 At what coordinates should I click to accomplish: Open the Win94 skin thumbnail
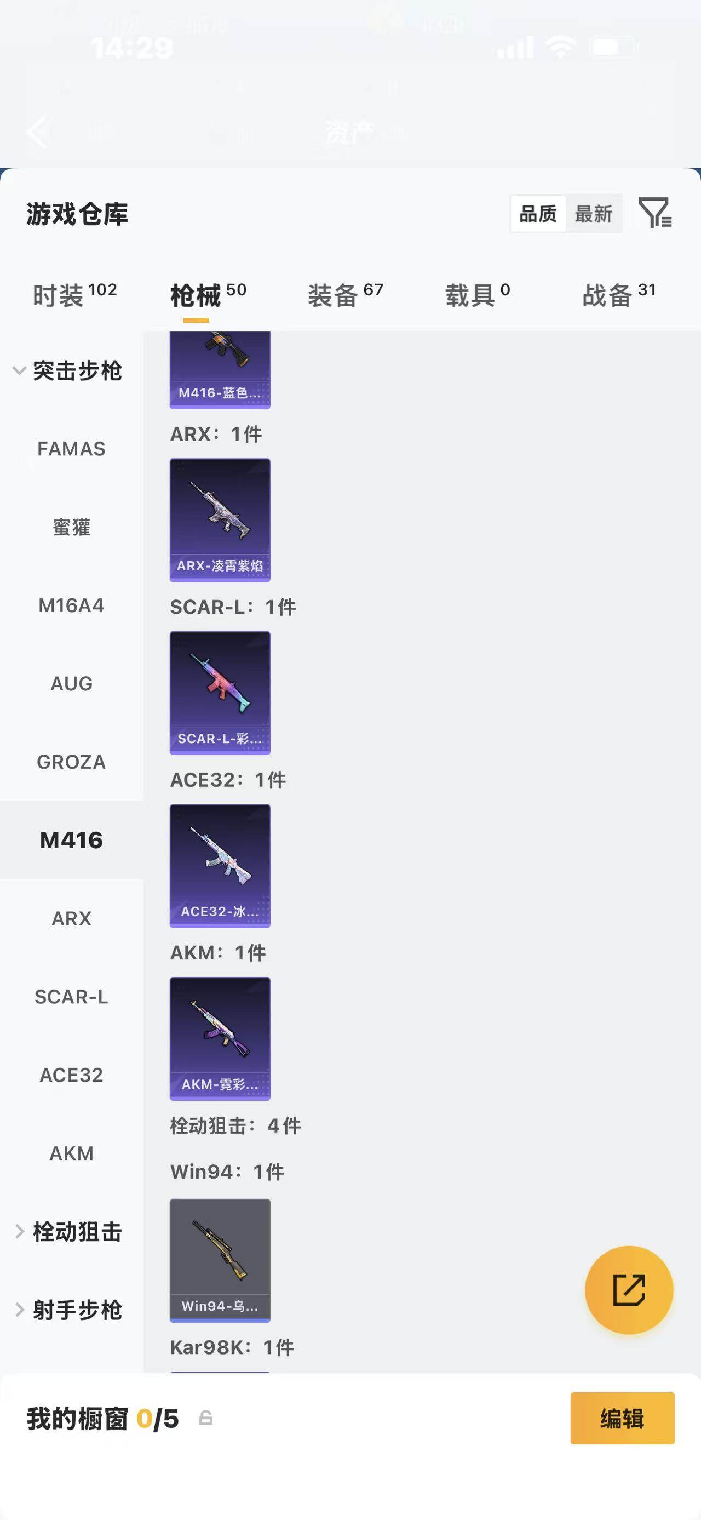(220, 1260)
